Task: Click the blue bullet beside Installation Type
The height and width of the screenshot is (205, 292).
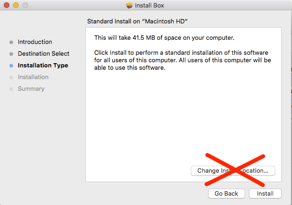Action: pos(11,66)
